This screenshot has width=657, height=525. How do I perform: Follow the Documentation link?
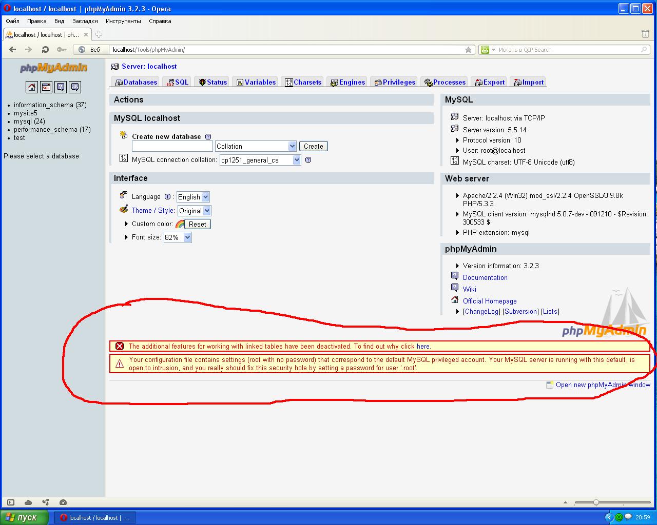click(x=485, y=277)
